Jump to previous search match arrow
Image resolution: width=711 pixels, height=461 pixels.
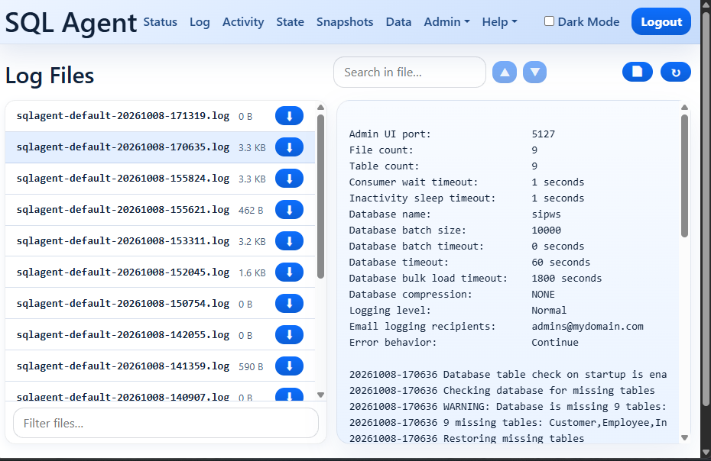click(505, 72)
